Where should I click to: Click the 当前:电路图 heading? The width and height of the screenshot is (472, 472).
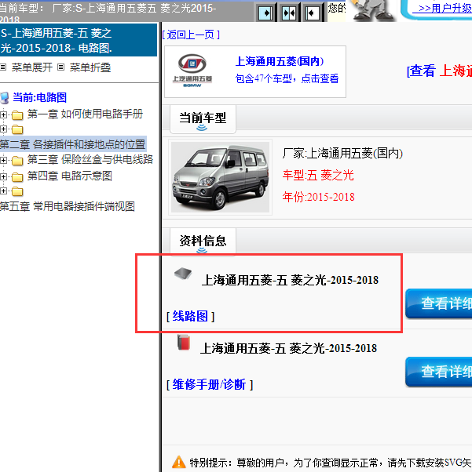coord(39,97)
